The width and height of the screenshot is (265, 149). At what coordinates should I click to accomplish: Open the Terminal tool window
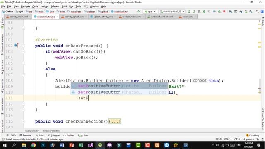click(26, 135)
